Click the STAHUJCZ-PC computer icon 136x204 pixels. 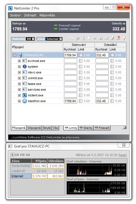(20, 55)
